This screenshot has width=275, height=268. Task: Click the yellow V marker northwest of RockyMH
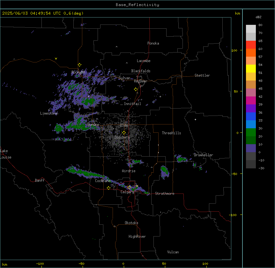(x=56, y=59)
